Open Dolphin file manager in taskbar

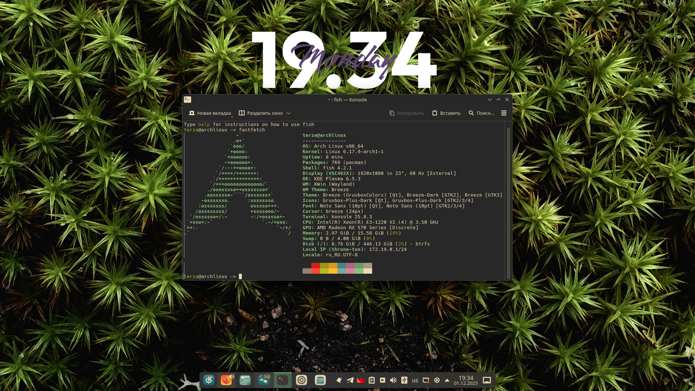(245, 380)
